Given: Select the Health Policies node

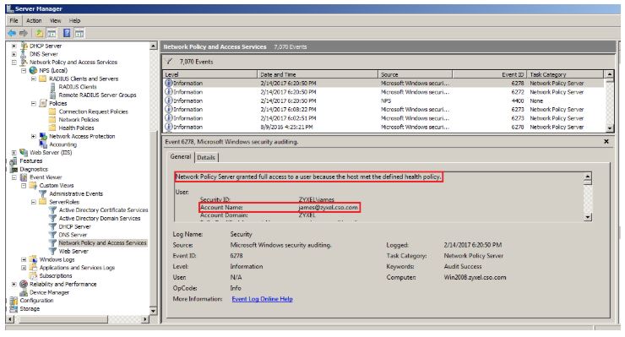Looking at the screenshot, I should [x=76, y=128].
